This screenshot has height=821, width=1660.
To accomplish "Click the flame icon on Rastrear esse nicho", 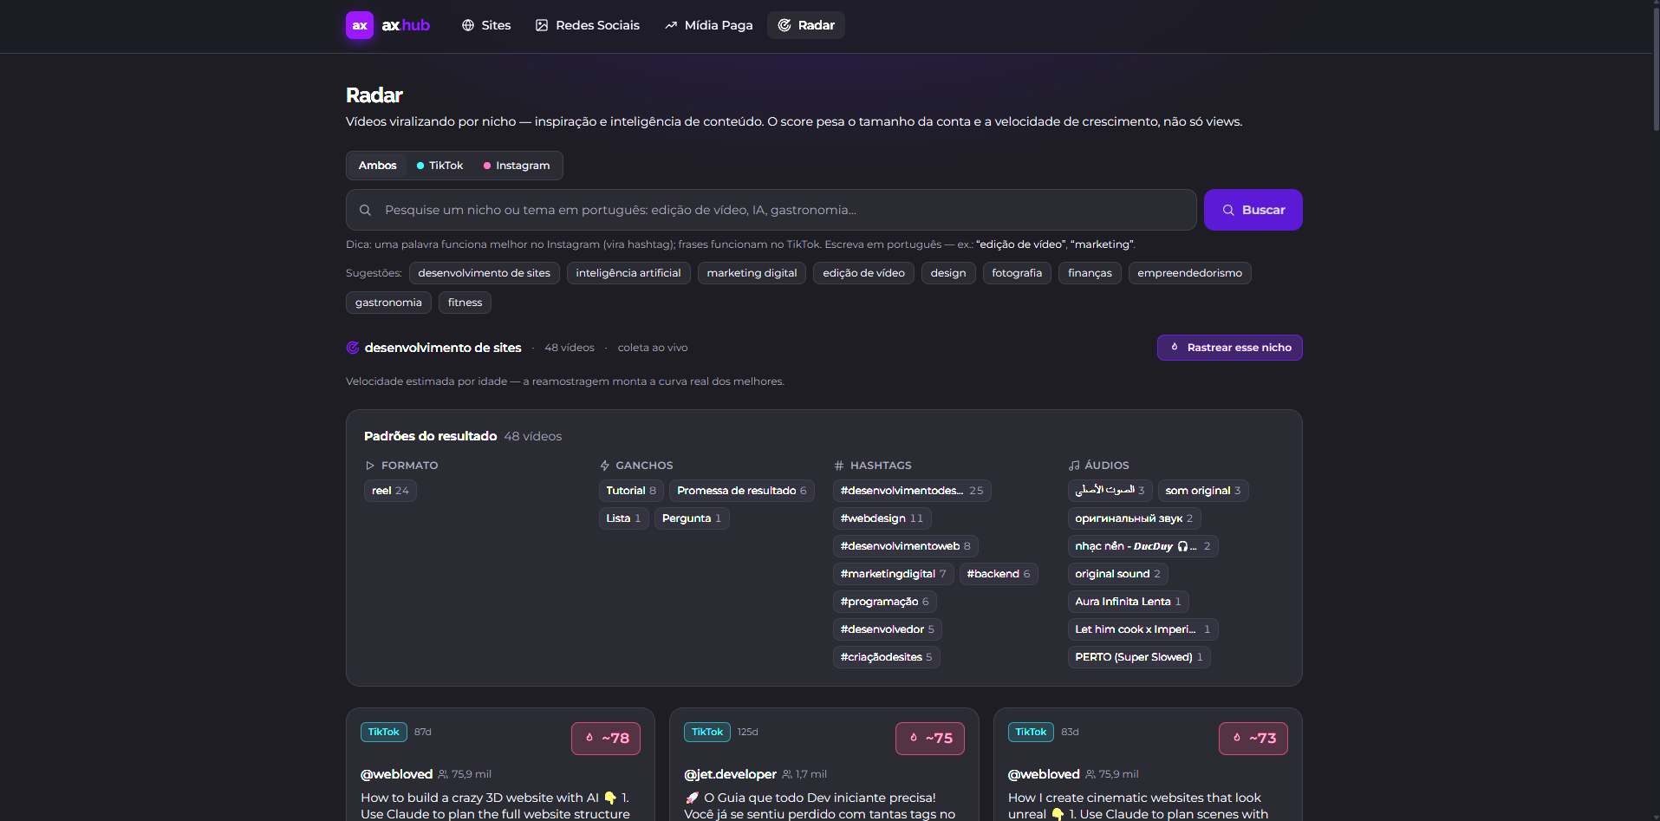I will [x=1175, y=347].
